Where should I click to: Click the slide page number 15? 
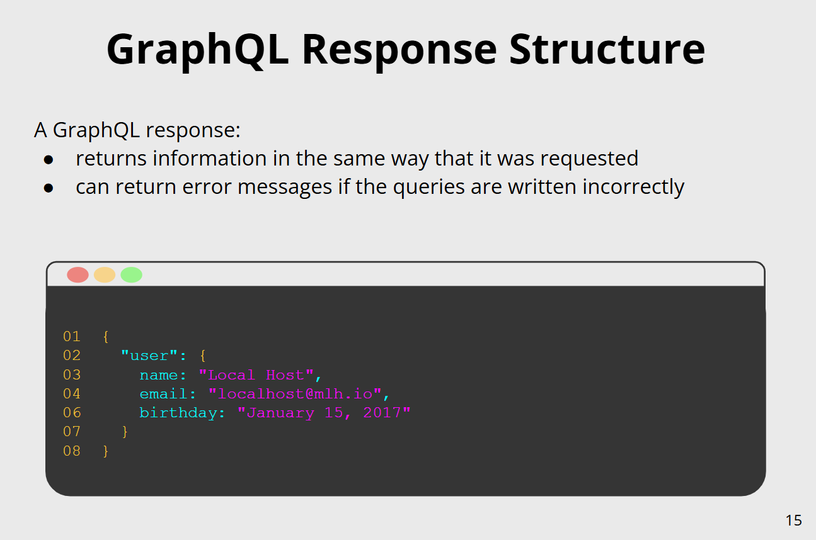[794, 520]
